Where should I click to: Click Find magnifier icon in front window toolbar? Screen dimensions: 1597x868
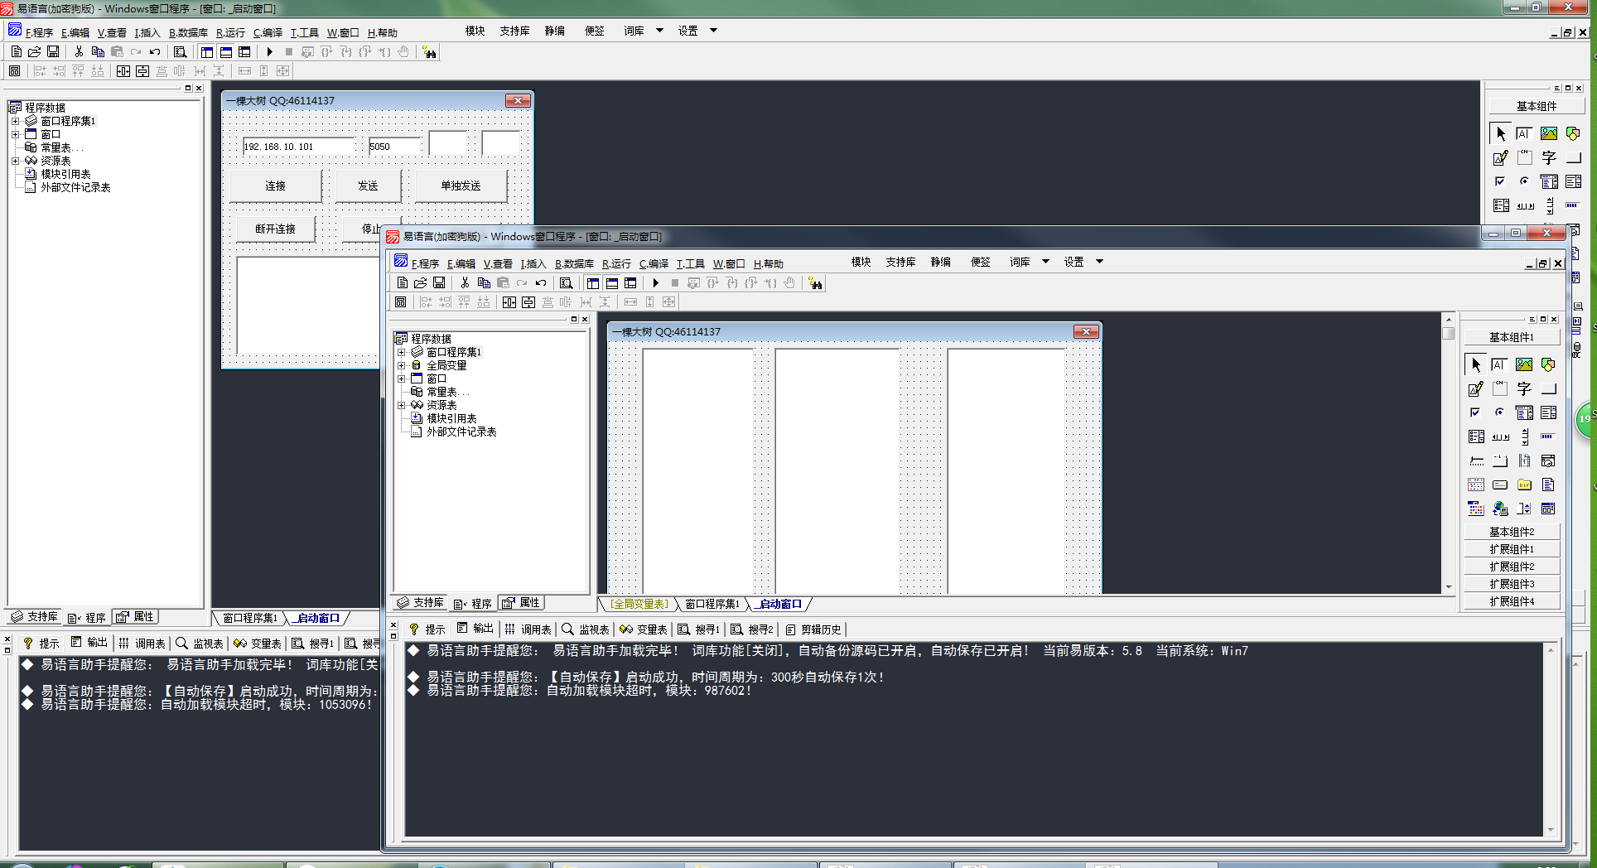coord(567,283)
